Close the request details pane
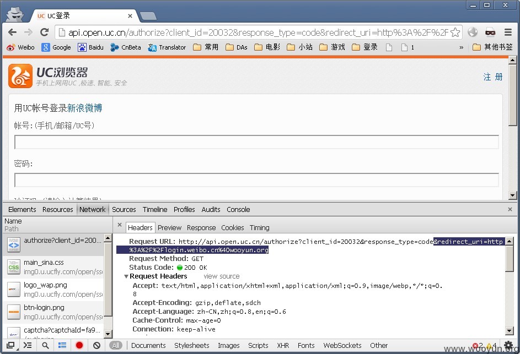 [x=120, y=225]
